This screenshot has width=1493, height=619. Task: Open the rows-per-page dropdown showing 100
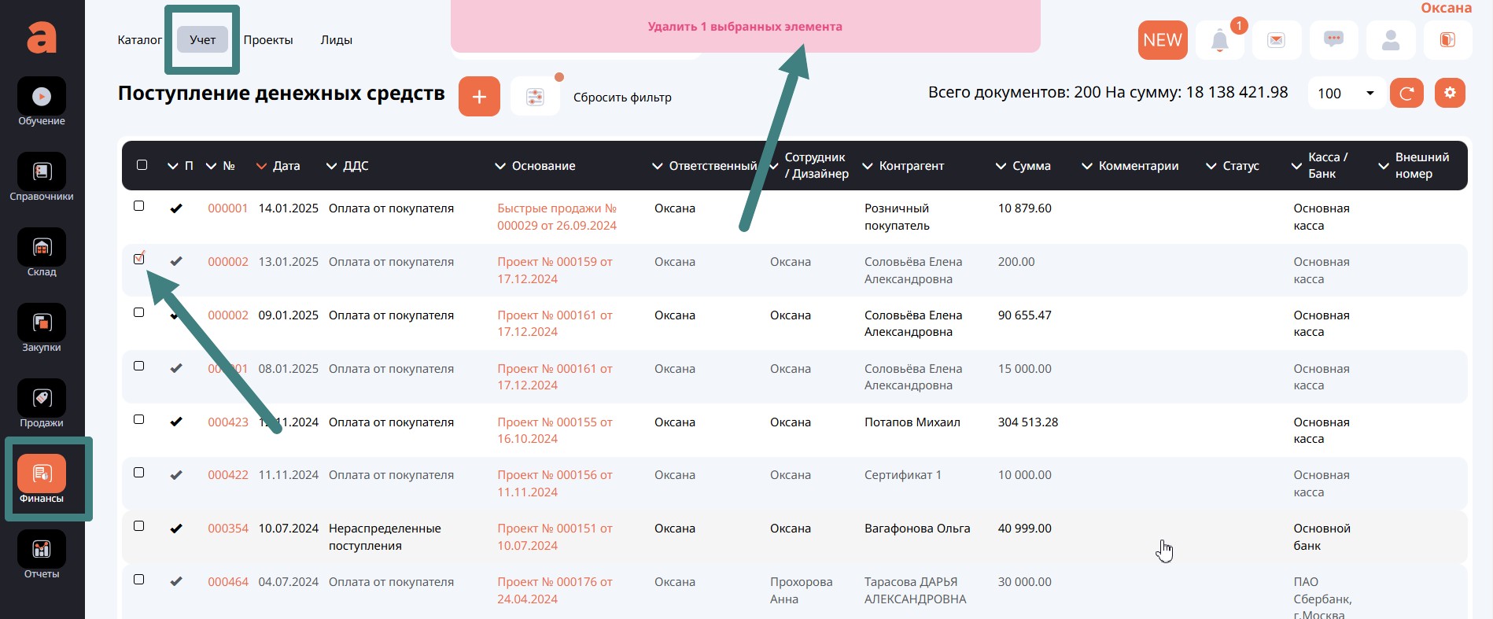tap(1346, 94)
